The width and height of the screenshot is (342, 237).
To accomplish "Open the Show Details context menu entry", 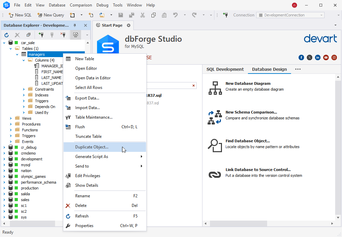I will [105, 185].
